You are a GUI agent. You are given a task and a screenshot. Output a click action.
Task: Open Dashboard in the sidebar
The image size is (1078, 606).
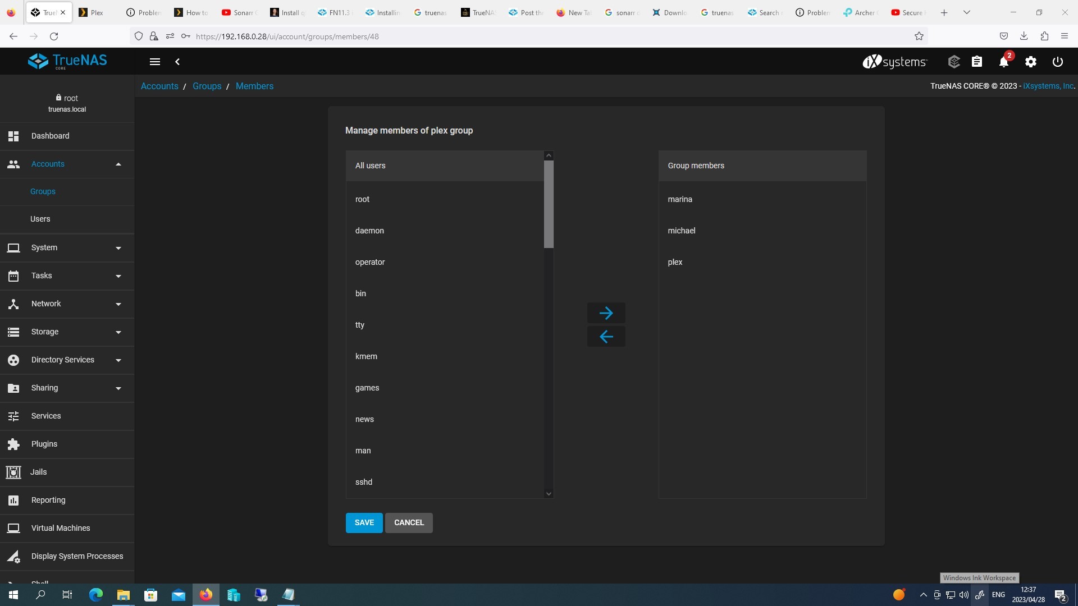point(67,136)
